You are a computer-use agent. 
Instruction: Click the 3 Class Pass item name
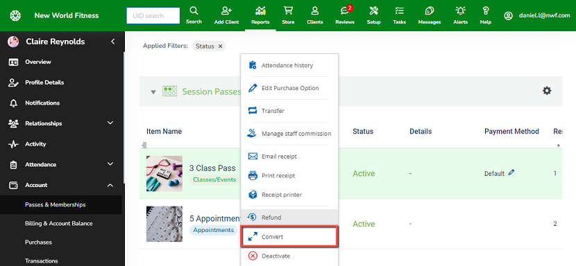pos(212,168)
